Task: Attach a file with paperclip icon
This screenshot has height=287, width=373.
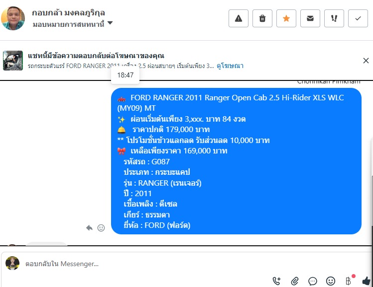Action: coord(294,281)
